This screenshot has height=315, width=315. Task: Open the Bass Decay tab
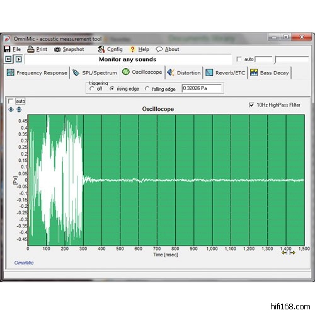coord(270,72)
